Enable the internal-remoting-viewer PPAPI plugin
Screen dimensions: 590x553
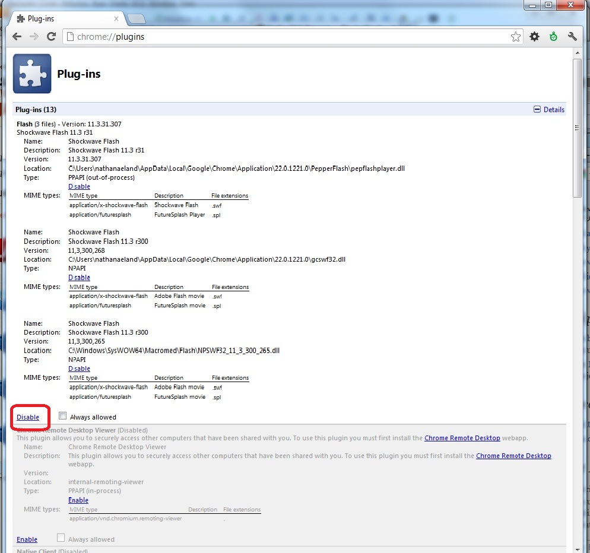coord(78,500)
